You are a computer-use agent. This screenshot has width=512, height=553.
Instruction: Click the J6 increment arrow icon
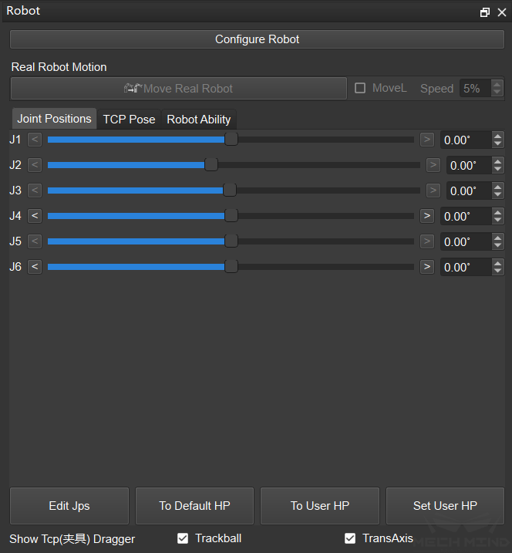coord(427,267)
